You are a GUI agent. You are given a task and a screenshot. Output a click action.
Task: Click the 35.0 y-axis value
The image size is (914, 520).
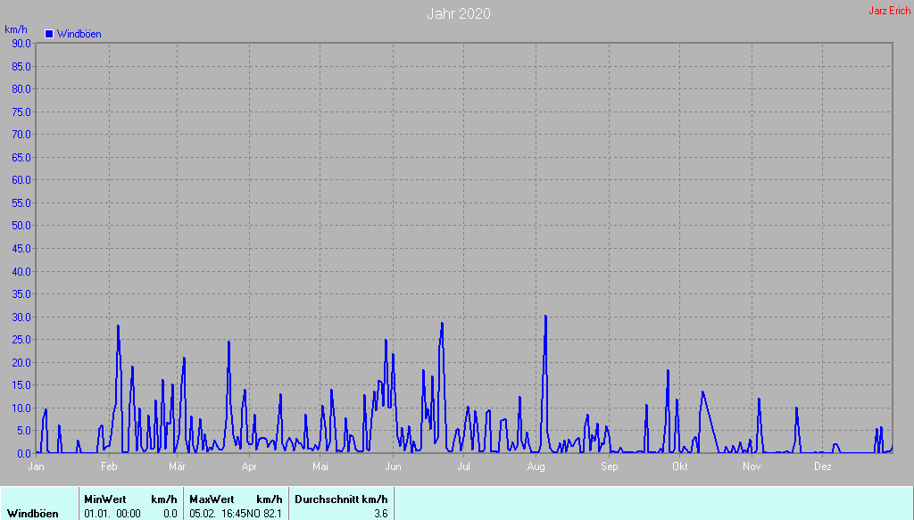(21, 294)
